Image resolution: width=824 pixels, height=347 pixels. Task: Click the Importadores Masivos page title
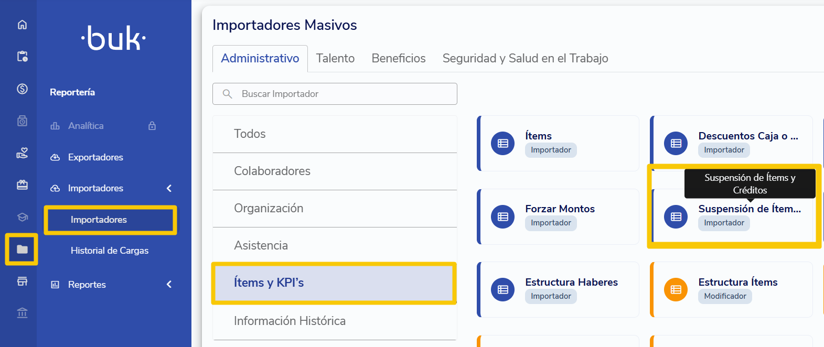284,25
